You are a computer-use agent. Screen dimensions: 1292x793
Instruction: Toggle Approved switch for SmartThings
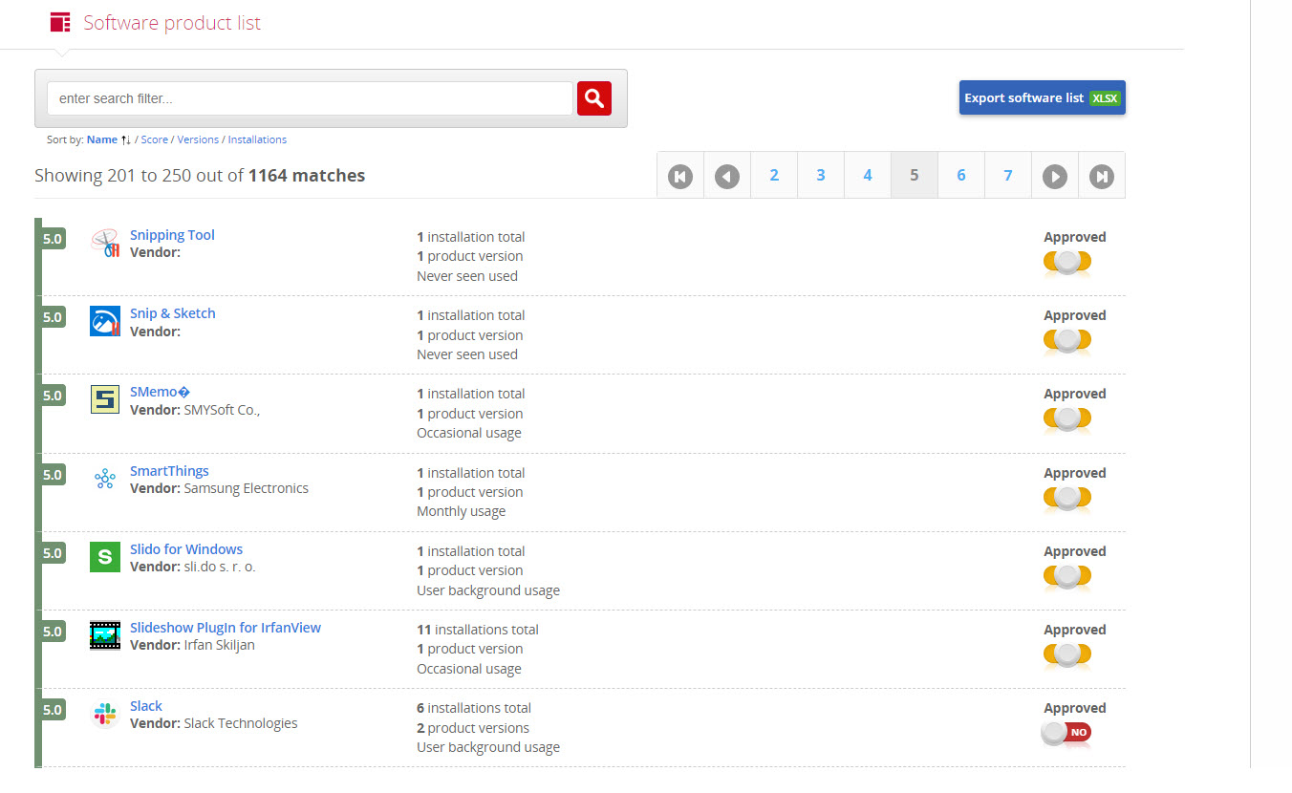(x=1066, y=498)
